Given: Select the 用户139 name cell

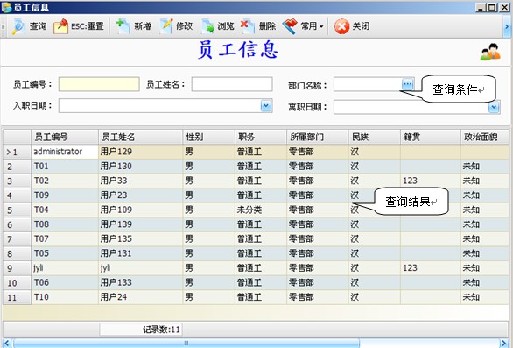Looking at the screenshot, I should pyautogui.click(x=140, y=224).
